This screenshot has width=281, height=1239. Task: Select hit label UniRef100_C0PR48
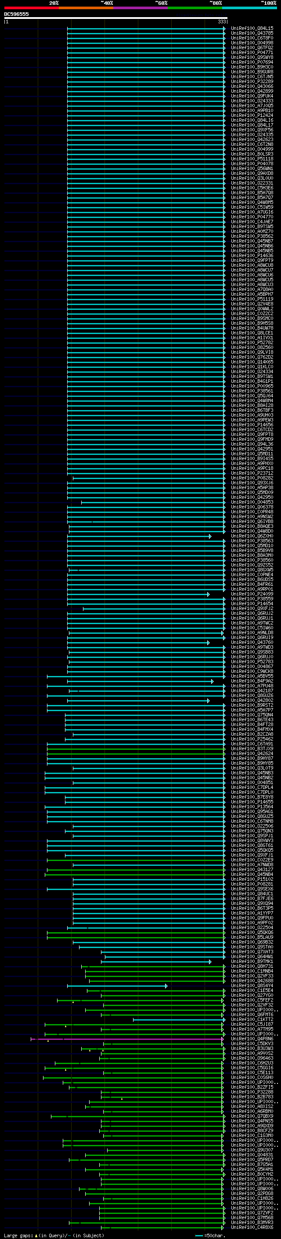pyautogui.click(x=252, y=512)
